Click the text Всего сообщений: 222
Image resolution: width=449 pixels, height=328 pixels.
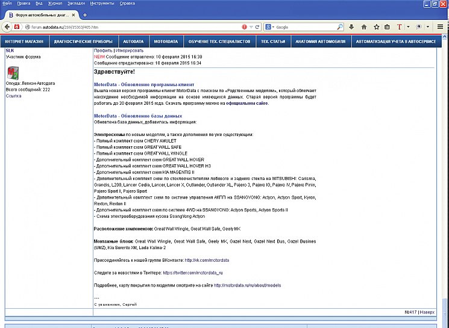pyautogui.click(x=28, y=90)
